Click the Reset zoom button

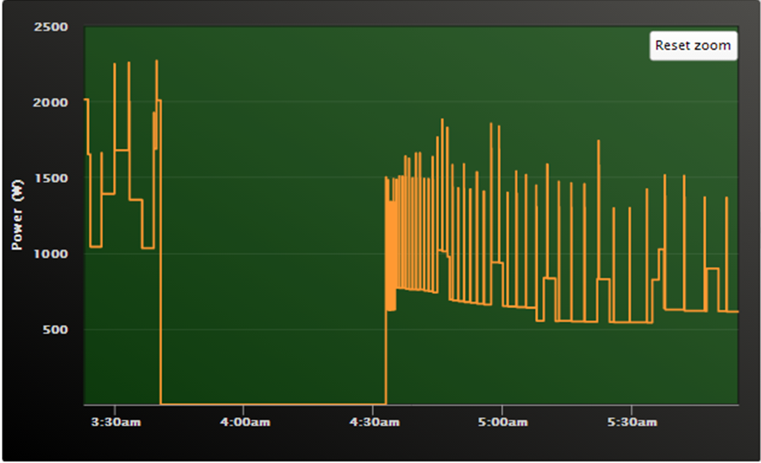693,46
